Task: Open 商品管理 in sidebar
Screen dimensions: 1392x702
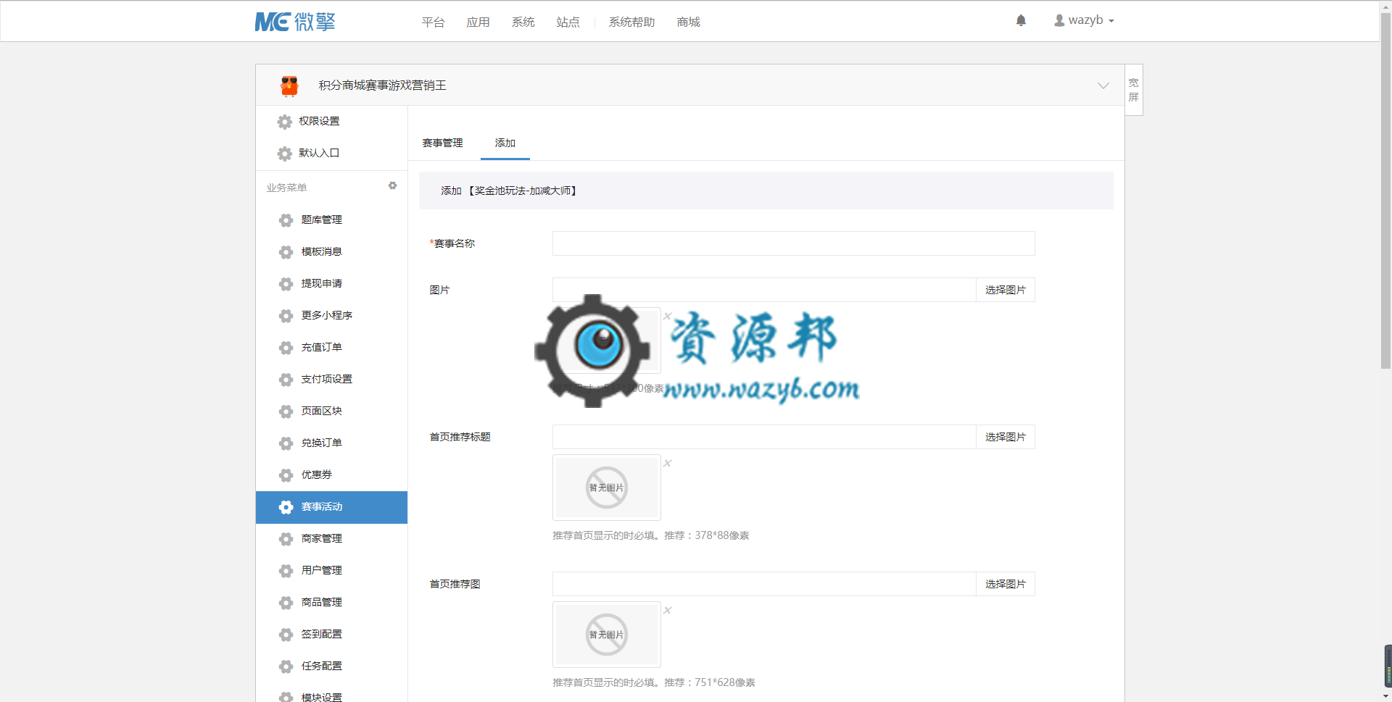Action: (x=322, y=602)
